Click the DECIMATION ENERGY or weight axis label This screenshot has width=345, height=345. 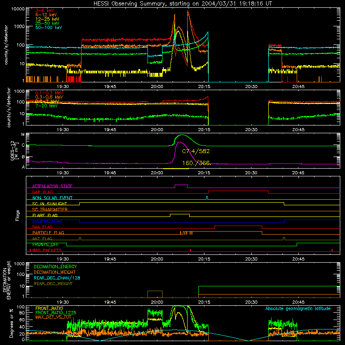pos(7,280)
